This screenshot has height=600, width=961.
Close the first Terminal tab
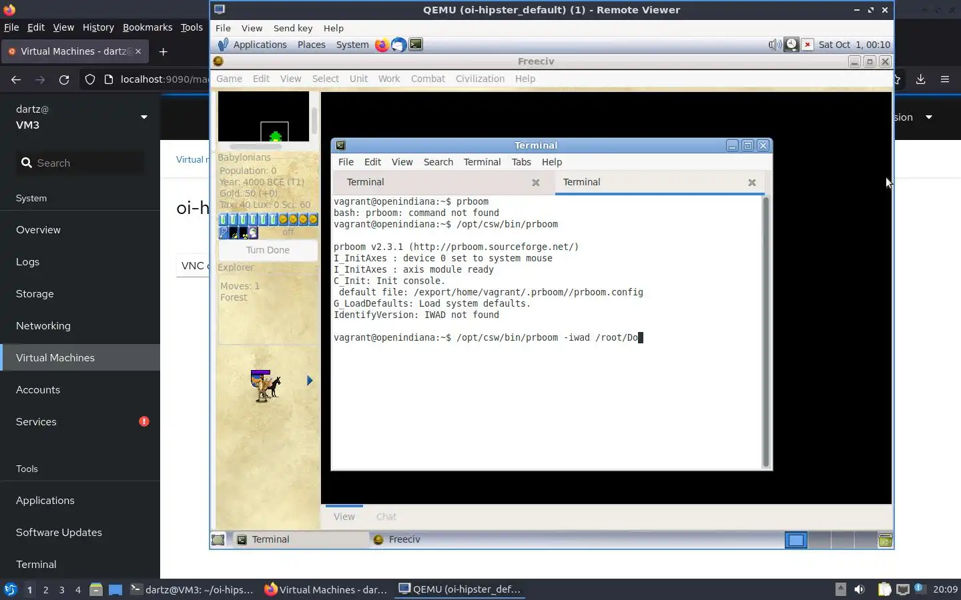click(535, 183)
